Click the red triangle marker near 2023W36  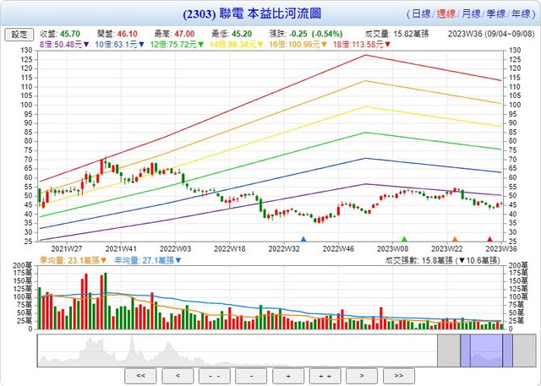[490, 240]
